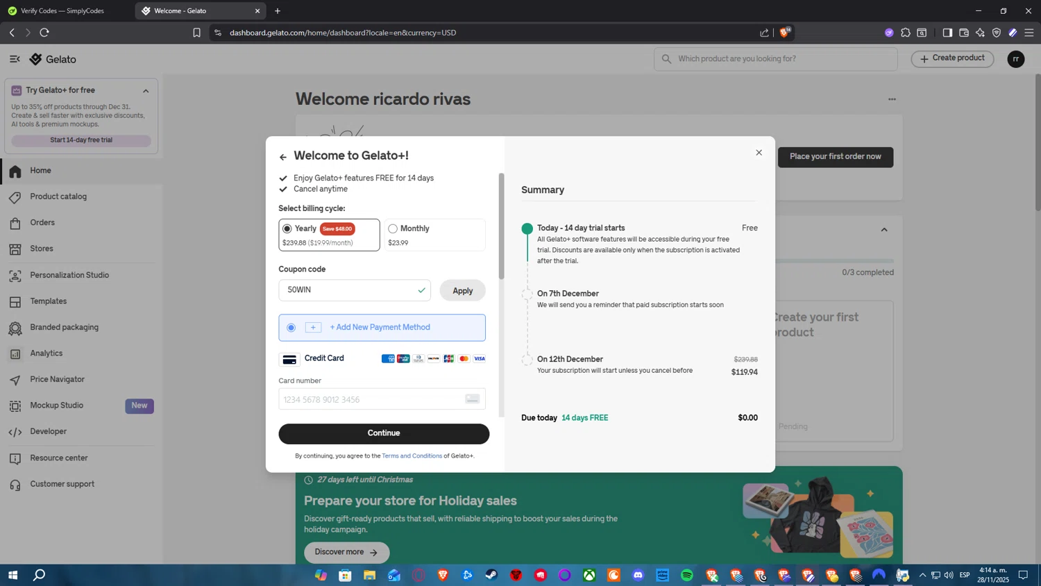Click the Mockup Studio icon
Viewport: 1041px width, 586px height.
(15, 406)
